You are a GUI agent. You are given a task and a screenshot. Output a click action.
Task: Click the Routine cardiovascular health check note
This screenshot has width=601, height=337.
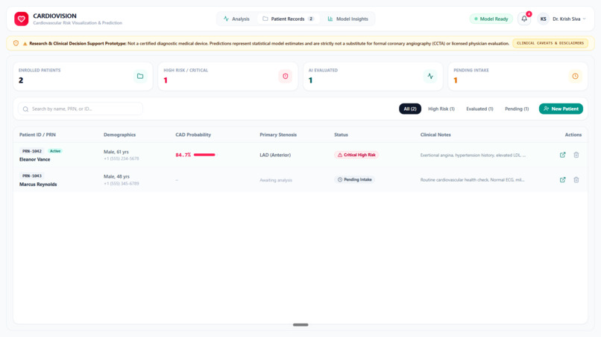click(x=472, y=180)
